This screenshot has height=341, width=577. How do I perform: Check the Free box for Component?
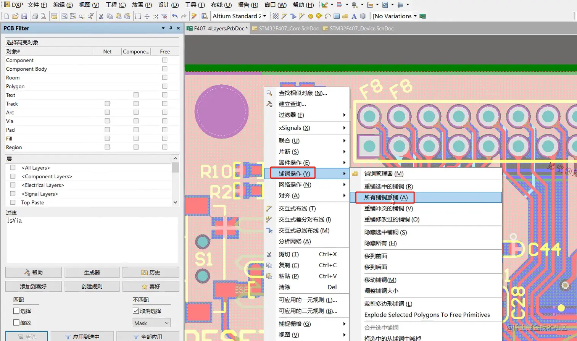pyautogui.click(x=165, y=60)
